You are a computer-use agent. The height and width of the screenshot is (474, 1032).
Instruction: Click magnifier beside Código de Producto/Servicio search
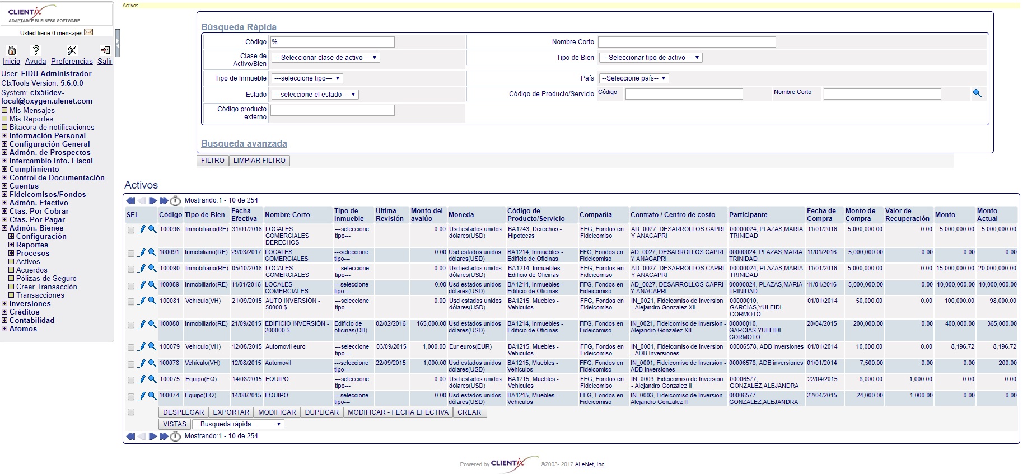(x=977, y=93)
